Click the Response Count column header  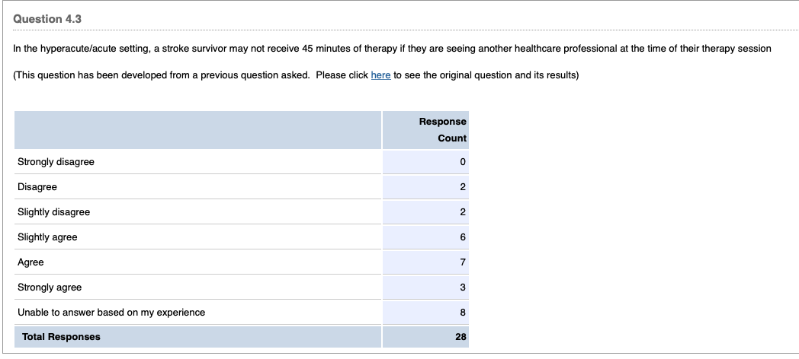(442, 130)
